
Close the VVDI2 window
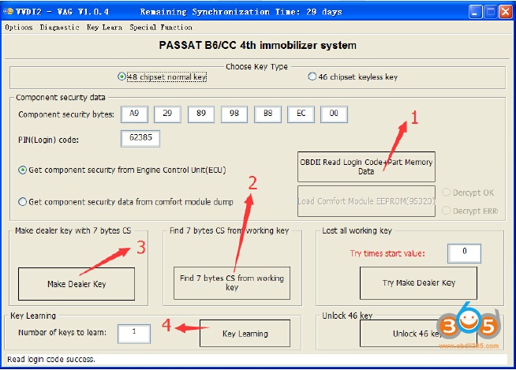coord(506,12)
